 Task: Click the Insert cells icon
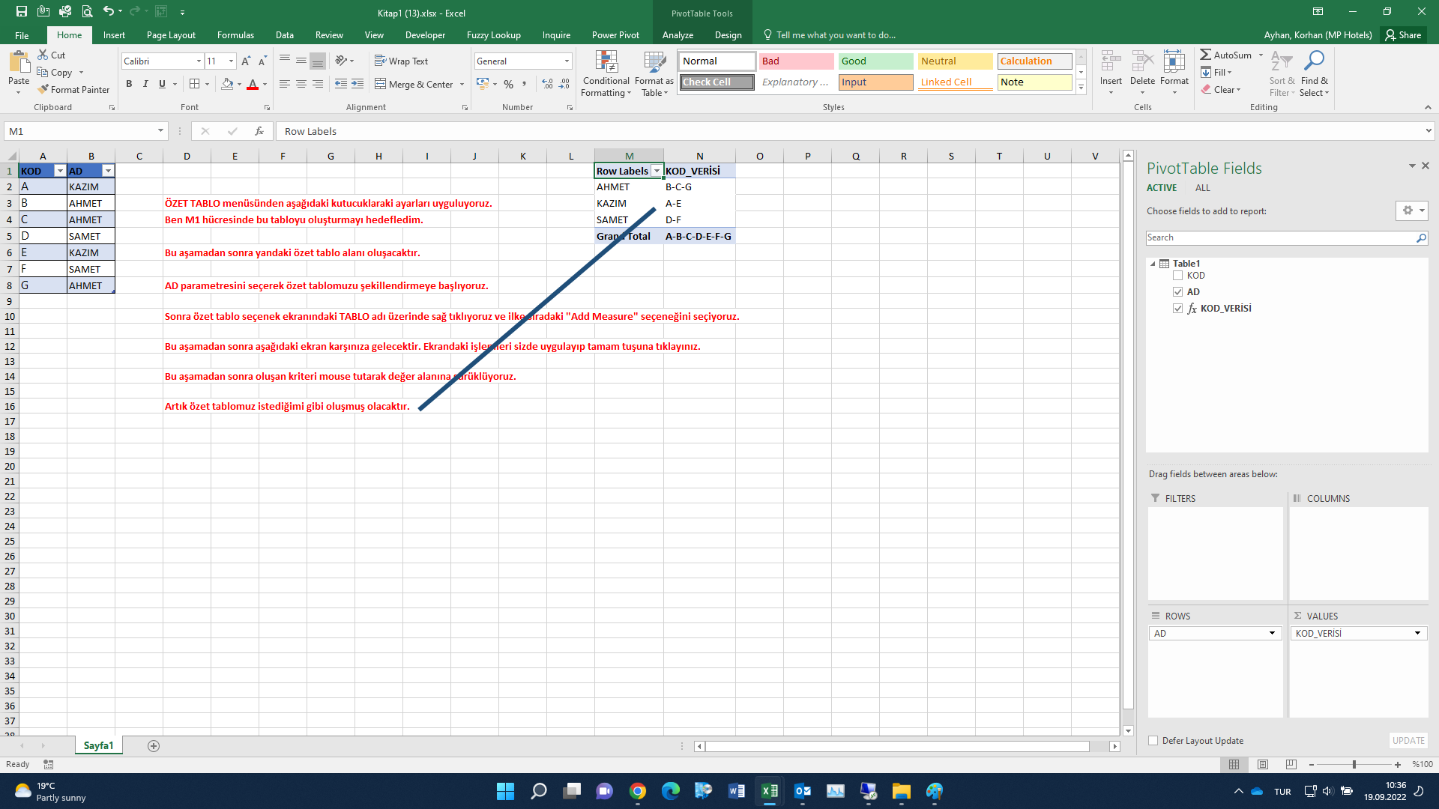pos(1111,61)
